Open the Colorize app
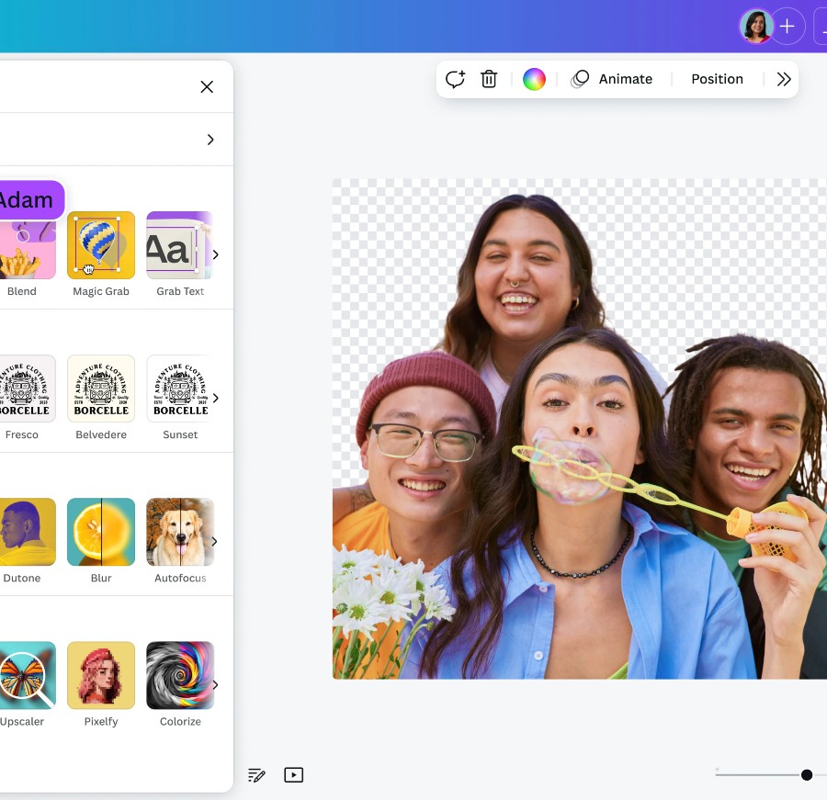Image resolution: width=827 pixels, height=800 pixels. [179, 675]
